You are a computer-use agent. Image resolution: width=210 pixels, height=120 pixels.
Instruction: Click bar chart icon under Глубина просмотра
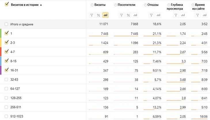(x=183, y=15)
